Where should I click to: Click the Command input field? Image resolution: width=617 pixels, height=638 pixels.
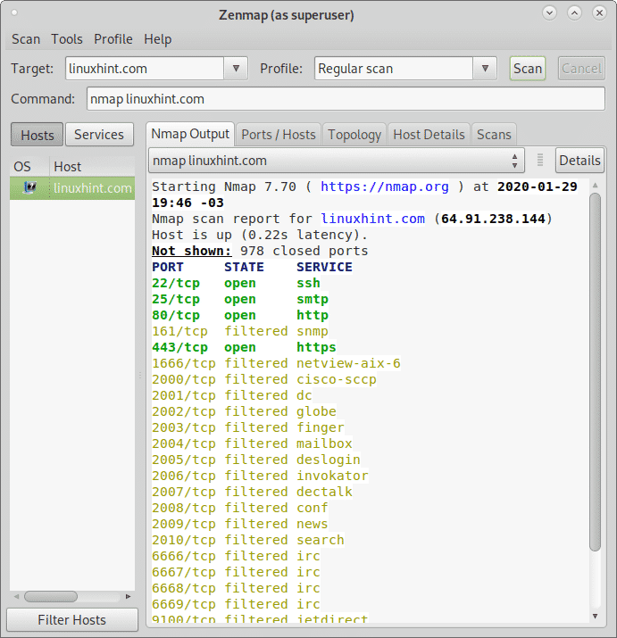pyautogui.click(x=345, y=99)
